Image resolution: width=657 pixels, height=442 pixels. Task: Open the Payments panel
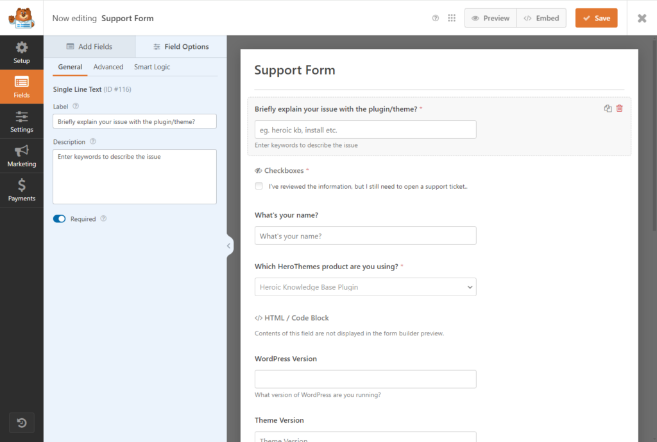21,190
